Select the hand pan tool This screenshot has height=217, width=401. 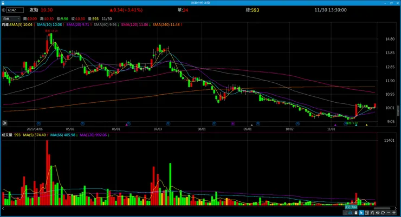355,213
